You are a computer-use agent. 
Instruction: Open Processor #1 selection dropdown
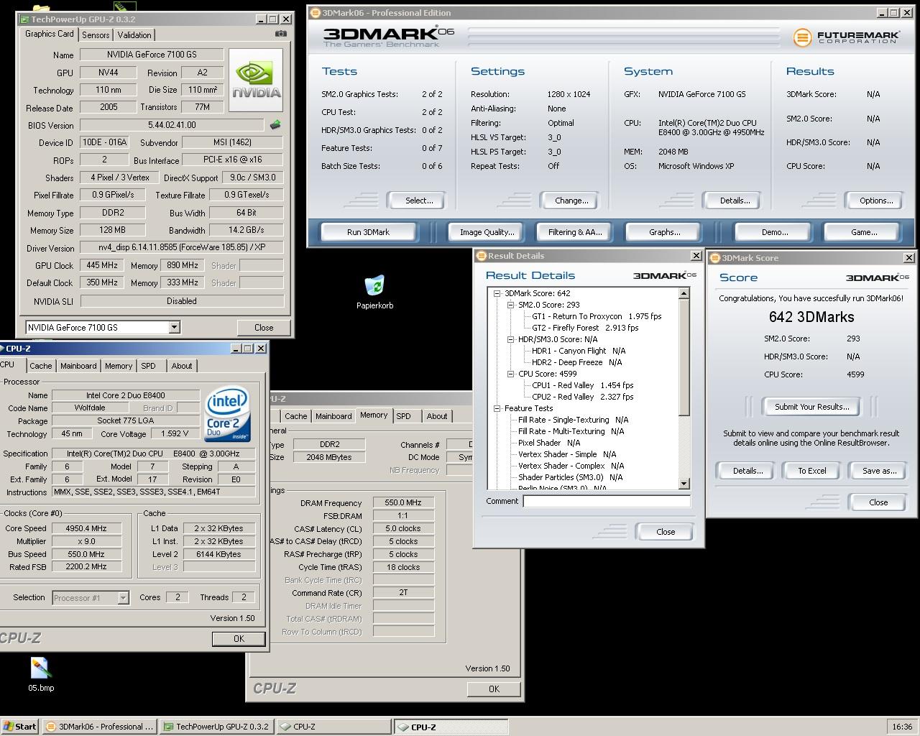point(123,598)
